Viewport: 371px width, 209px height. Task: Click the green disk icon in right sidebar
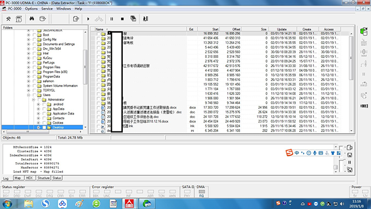coord(364,31)
